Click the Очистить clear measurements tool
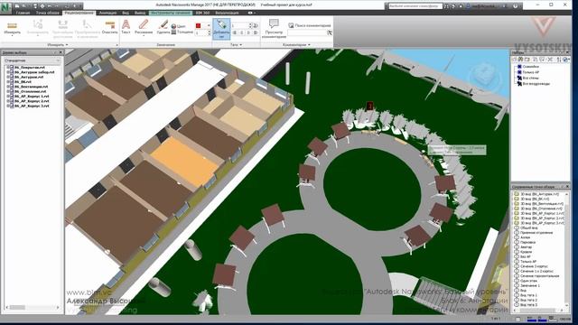 (x=109, y=28)
